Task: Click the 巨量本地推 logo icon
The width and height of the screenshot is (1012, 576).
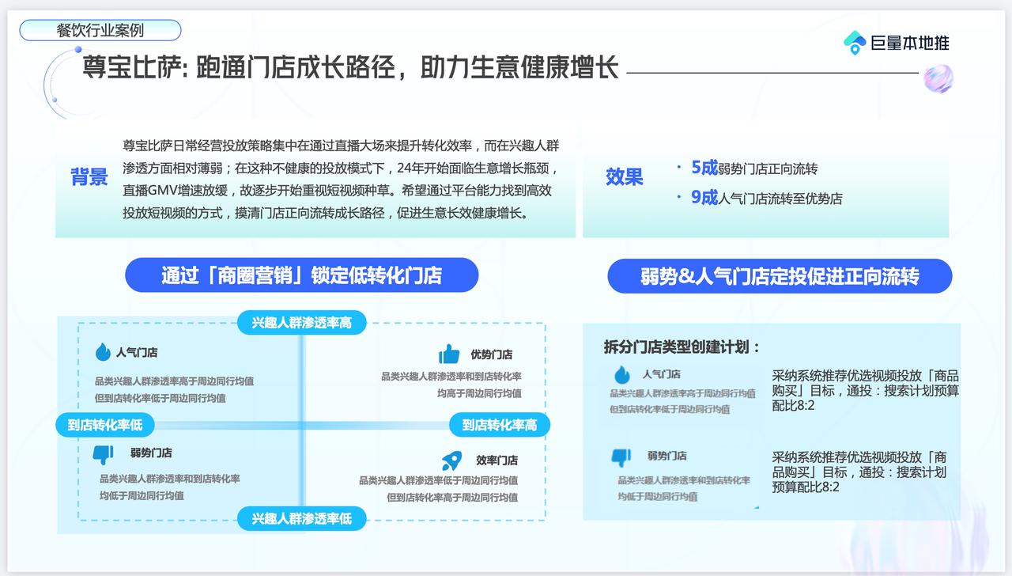Action: point(855,43)
